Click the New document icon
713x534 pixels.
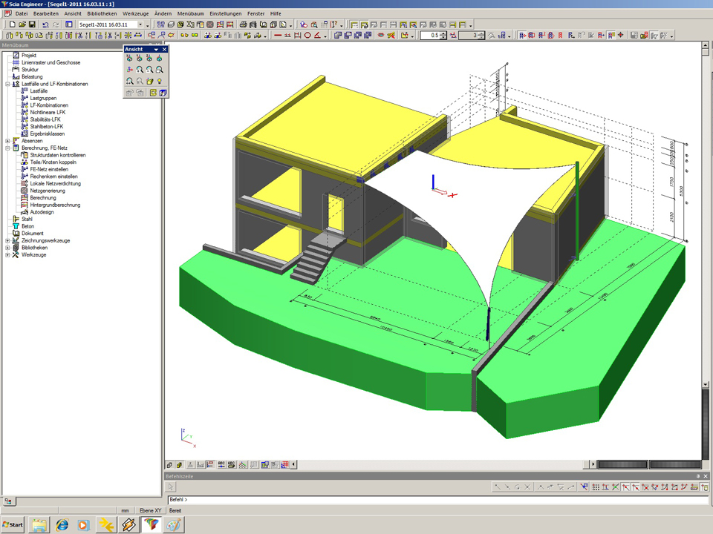point(13,24)
